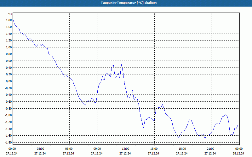Click the positive '0,60' y-axis value
Image resolution: width=252 pixels, height=157 pixels.
tap(9, 61)
